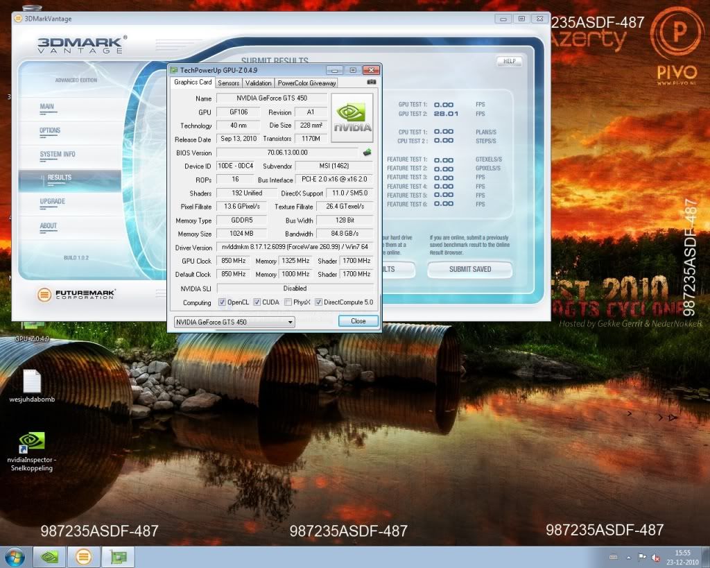The height and width of the screenshot is (568, 710).
Task: Toggle the PhysX checkbox
Action: 288,302
